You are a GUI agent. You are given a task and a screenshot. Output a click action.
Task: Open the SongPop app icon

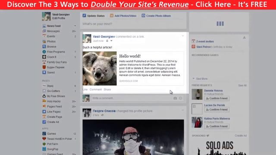pos(44,149)
